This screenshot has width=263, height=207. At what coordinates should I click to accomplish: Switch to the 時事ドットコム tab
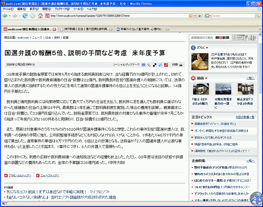(141, 29)
